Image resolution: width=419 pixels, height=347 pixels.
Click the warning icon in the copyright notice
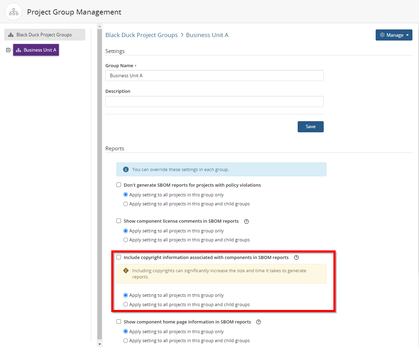pos(126,271)
